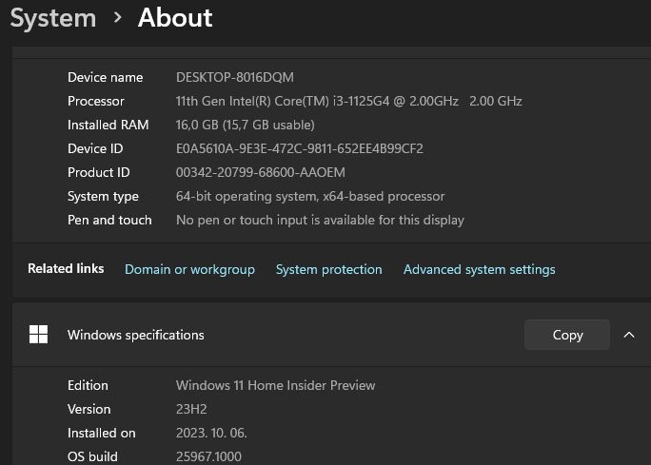
Task: Select edition Windows 11 Home Insider Preview
Action: (276, 385)
